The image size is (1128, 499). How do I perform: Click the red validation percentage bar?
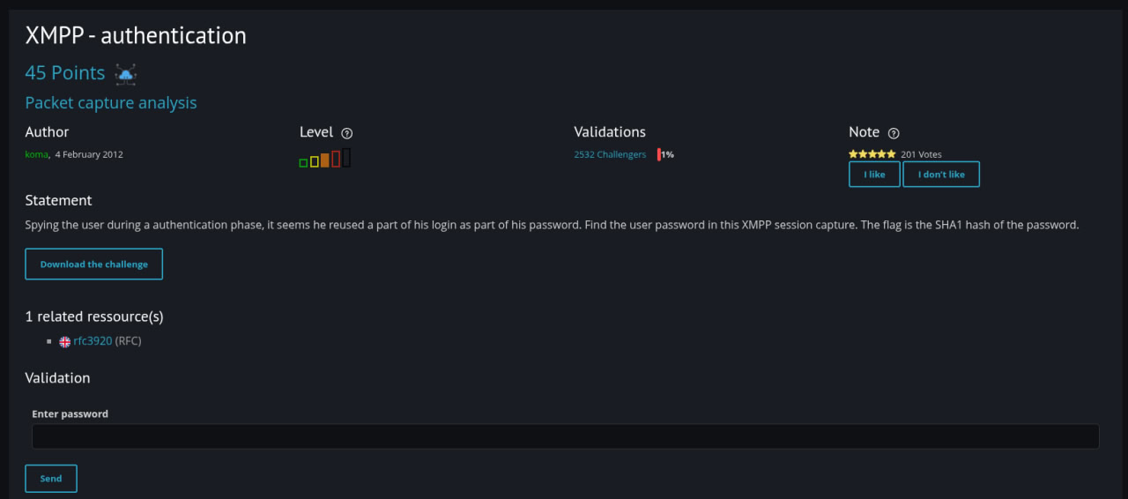659,154
